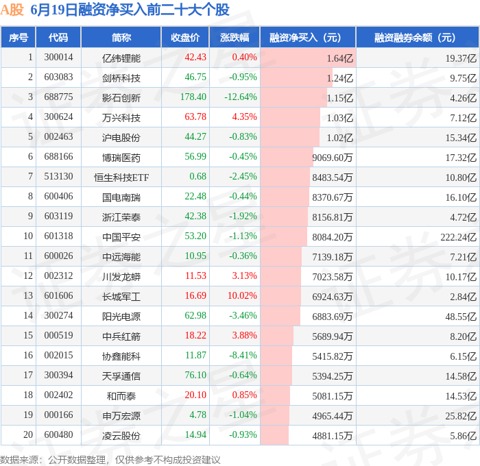Screen dimensions: 480x466
Task: Click margin balance 48.55亿
Action: pyautogui.click(x=461, y=317)
